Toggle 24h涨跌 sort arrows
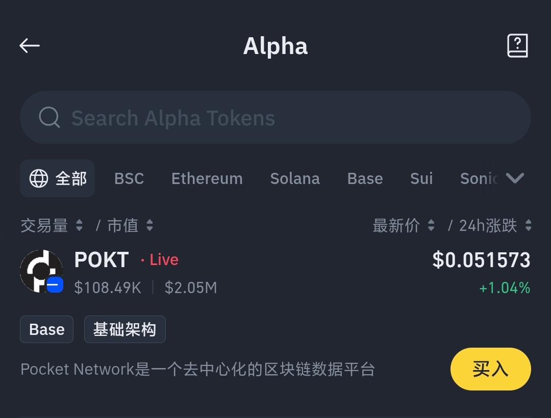 click(x=528, y=225)
